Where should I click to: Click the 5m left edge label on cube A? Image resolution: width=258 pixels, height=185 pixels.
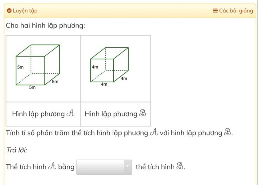click(x=20, y=67)
